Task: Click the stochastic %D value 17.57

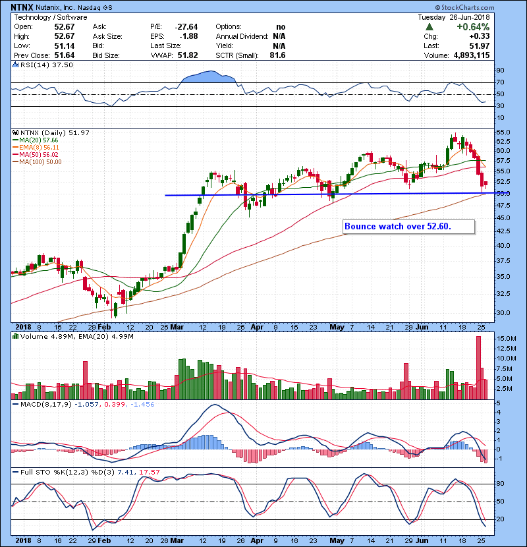Action: (x=149, y=473)
